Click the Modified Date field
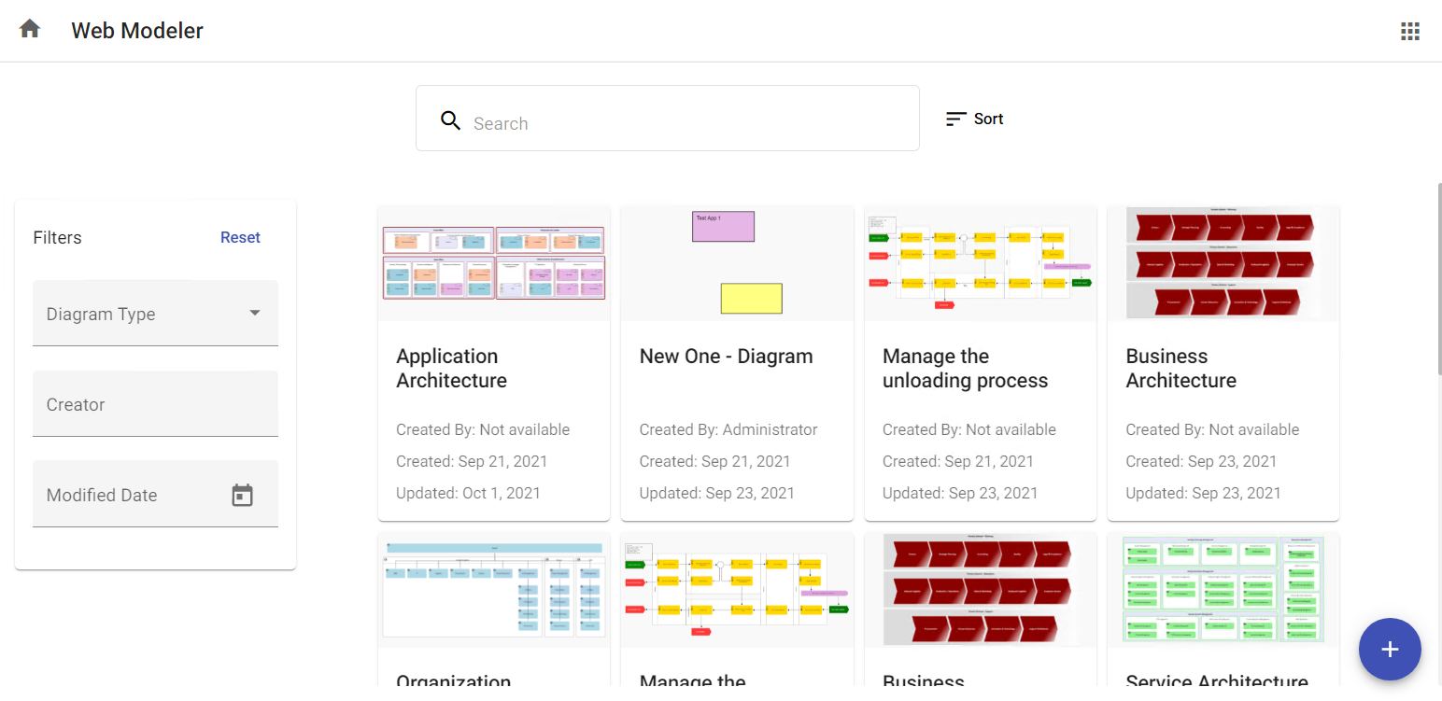The width and height of the screenshot is (1442, 701). coord(131,496)
